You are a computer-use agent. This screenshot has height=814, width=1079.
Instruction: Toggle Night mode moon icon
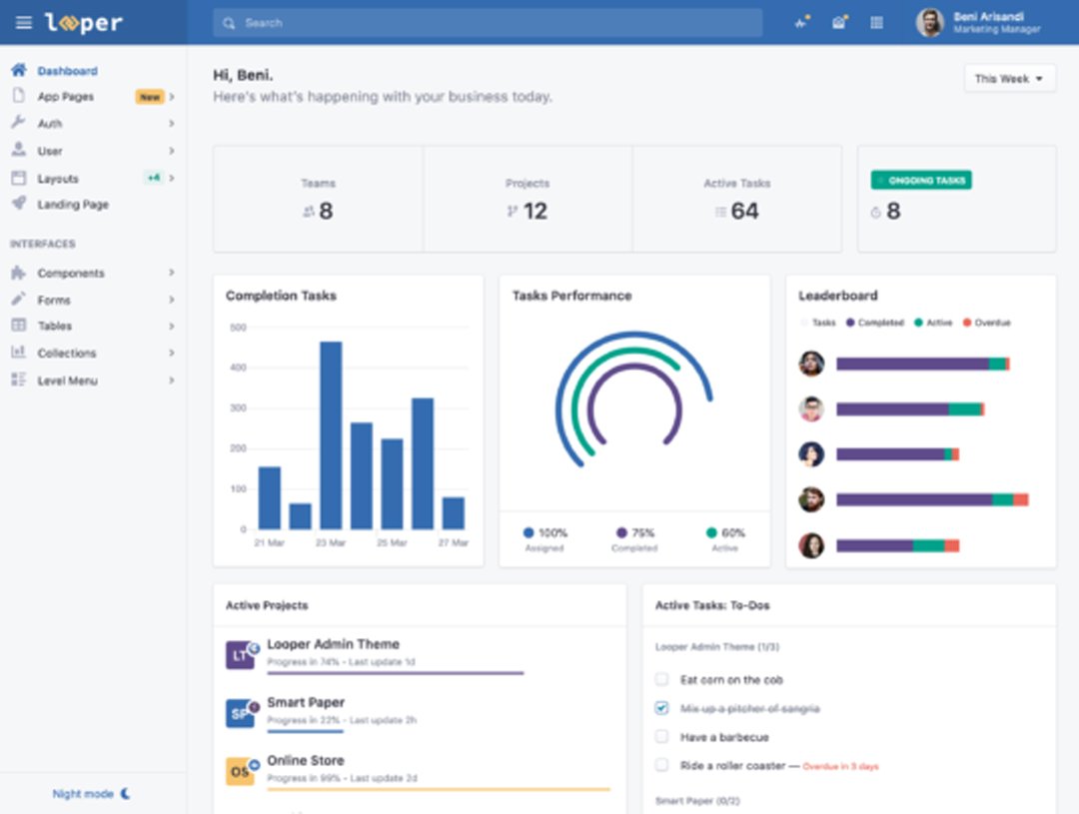coord(125,794)
